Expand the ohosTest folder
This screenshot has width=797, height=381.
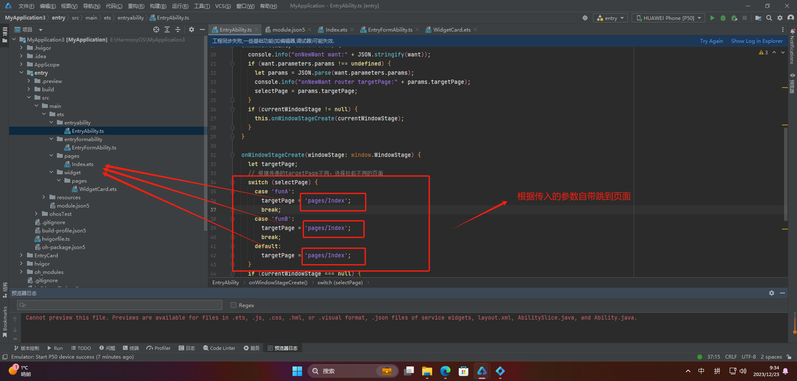click(x=36, y=214)
